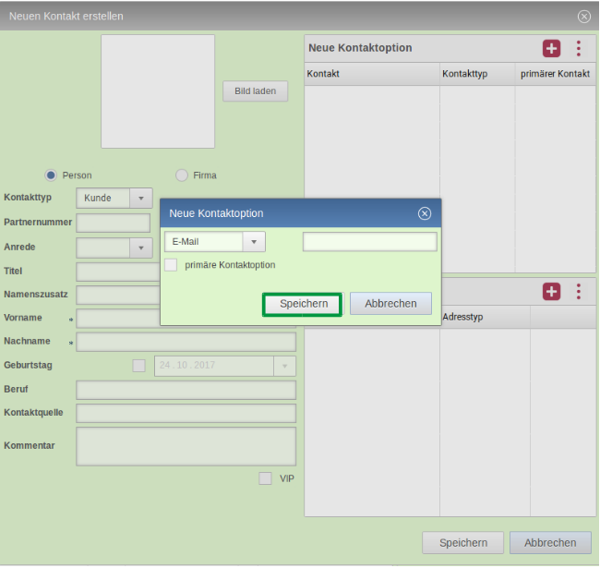Close the Neuen Kontakt erstellen window
Screen dimensions: 600x568
pos(583,17)
